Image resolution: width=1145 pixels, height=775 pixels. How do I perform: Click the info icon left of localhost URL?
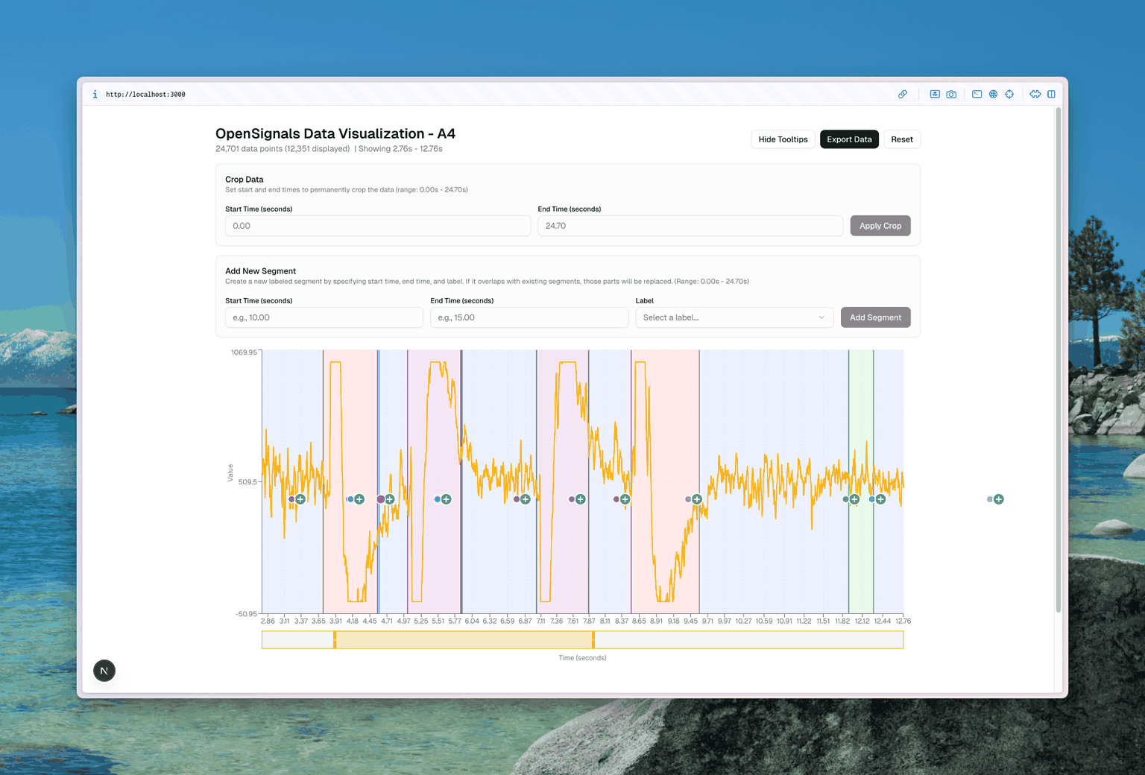(95, 95)
